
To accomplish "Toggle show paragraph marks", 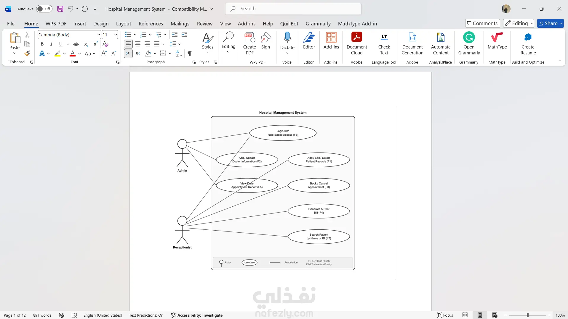I will point(190,54).
